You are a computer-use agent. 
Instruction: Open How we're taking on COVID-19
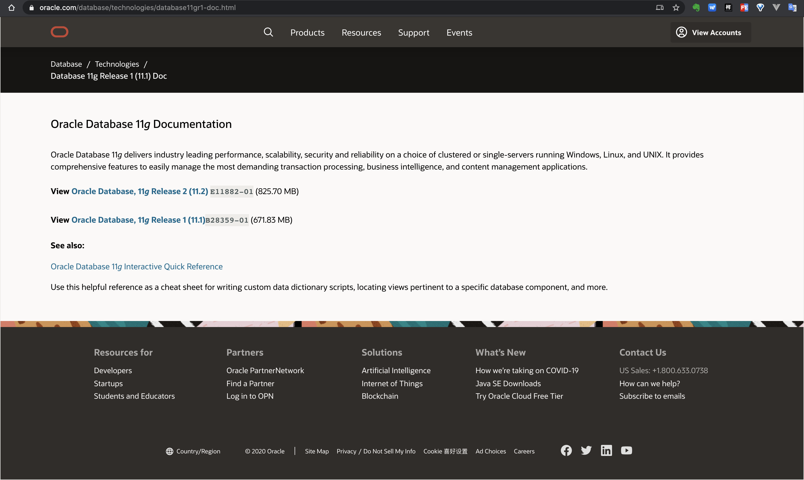[527, 371]
